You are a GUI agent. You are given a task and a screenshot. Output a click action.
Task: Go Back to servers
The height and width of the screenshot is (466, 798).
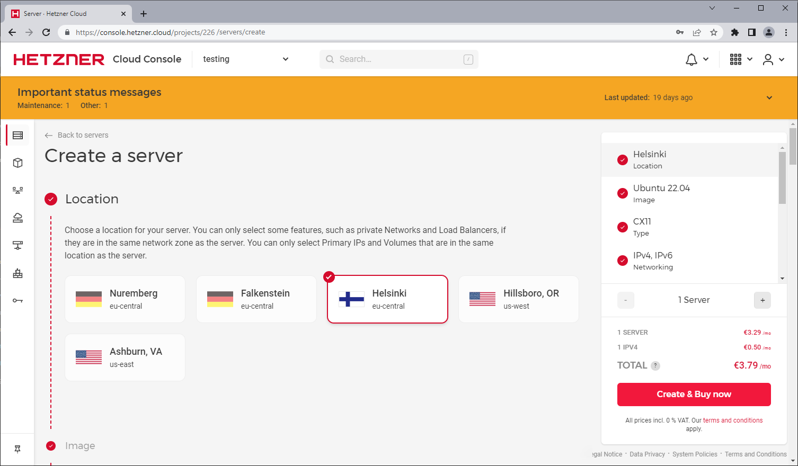(77, 135)
